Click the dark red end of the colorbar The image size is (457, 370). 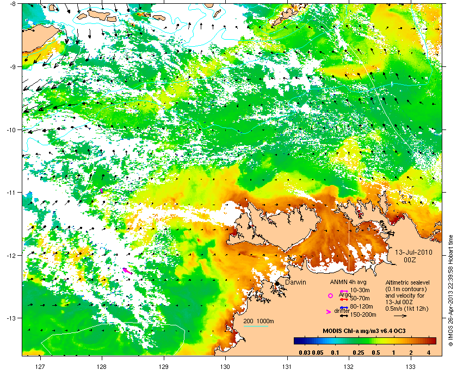[x=433, y=341]
